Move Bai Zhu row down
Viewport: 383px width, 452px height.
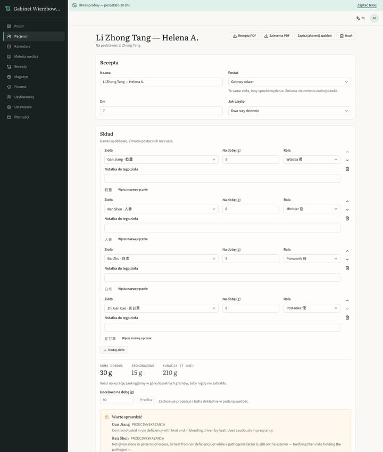point(347,260)
